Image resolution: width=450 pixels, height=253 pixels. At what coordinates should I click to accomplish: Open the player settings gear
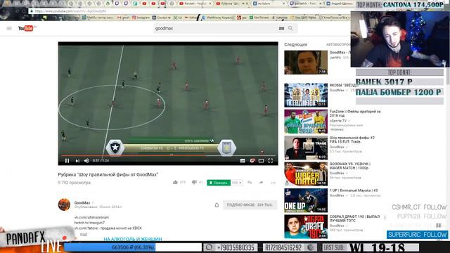[252, 161]
